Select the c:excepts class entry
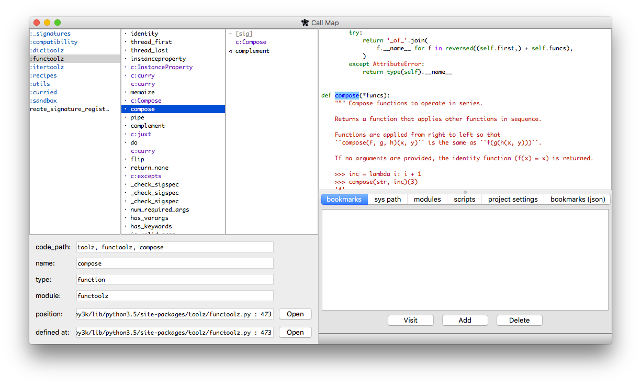The image size is (641, 386). pyautogui.click(x=173, y=176)
